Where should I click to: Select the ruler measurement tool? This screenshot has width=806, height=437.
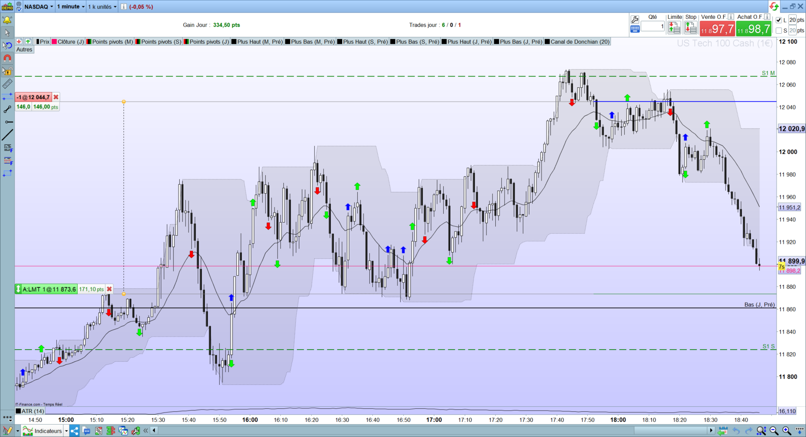7,84
